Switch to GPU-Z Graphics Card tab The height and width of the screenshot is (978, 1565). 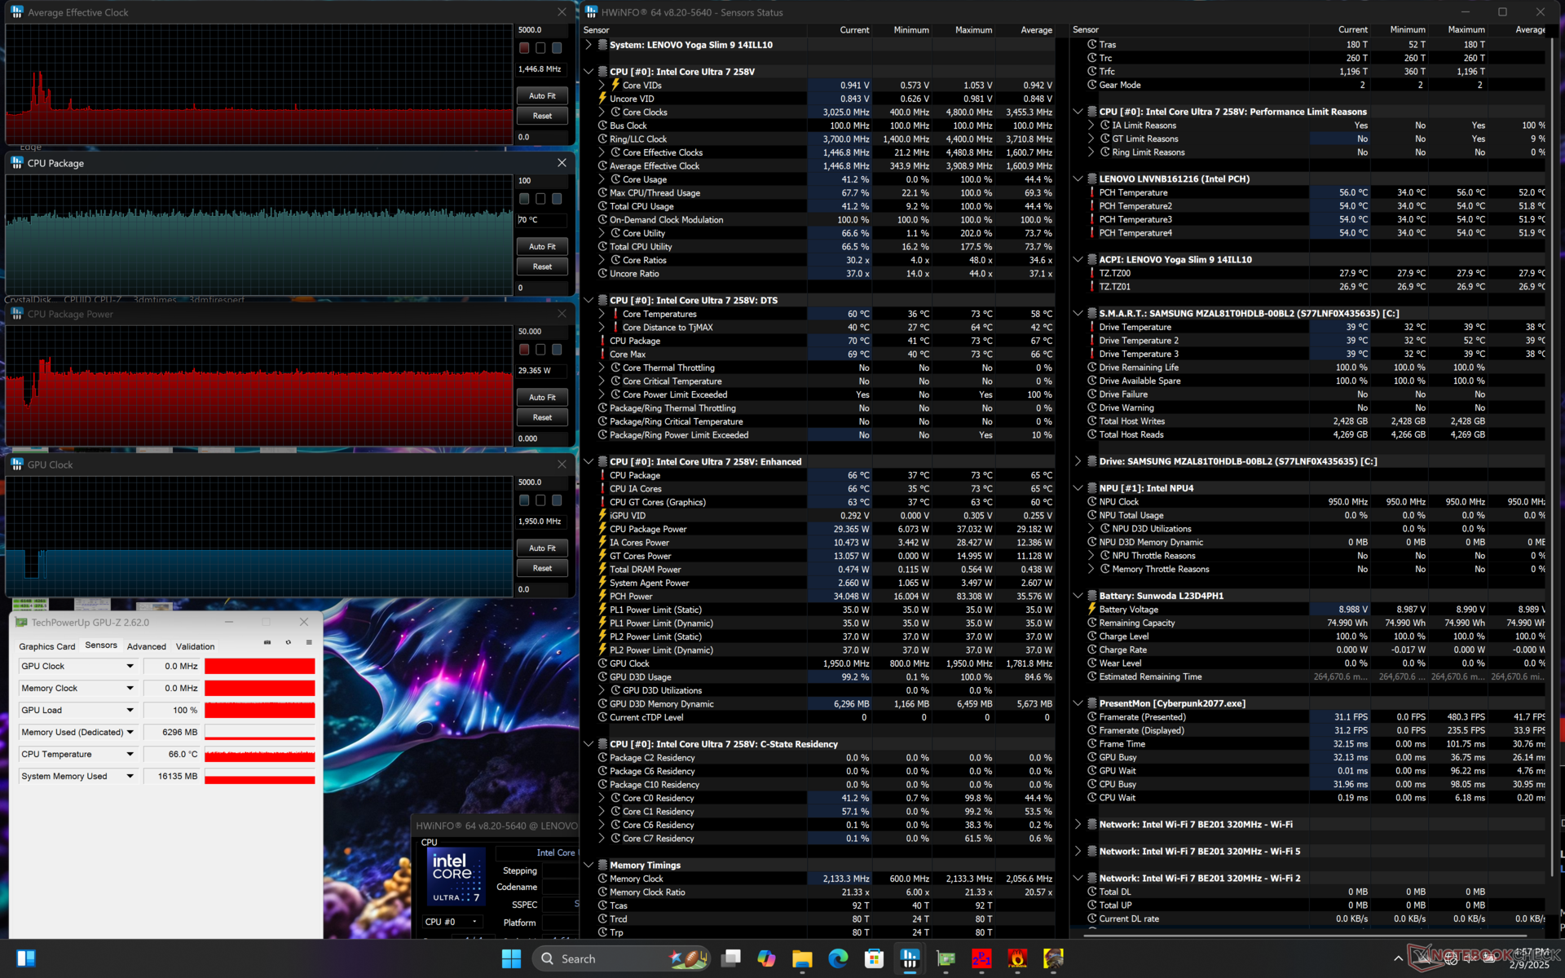coord(47,646)
